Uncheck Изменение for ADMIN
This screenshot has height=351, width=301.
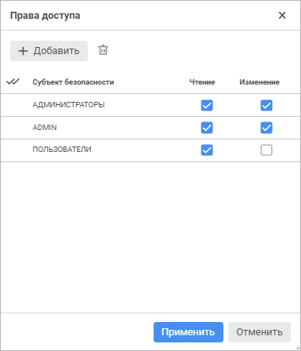pyautogui.click(x=267, y=128)
